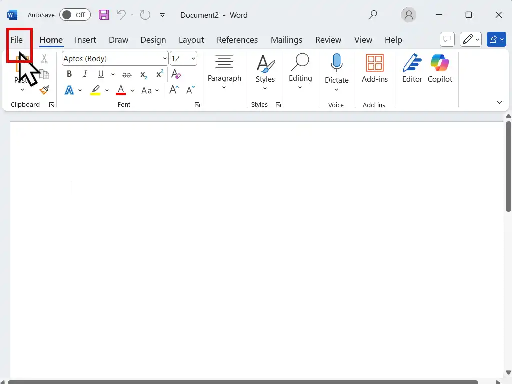
Task: Click the Search magnifier in title bar
Action: (373, 15)
